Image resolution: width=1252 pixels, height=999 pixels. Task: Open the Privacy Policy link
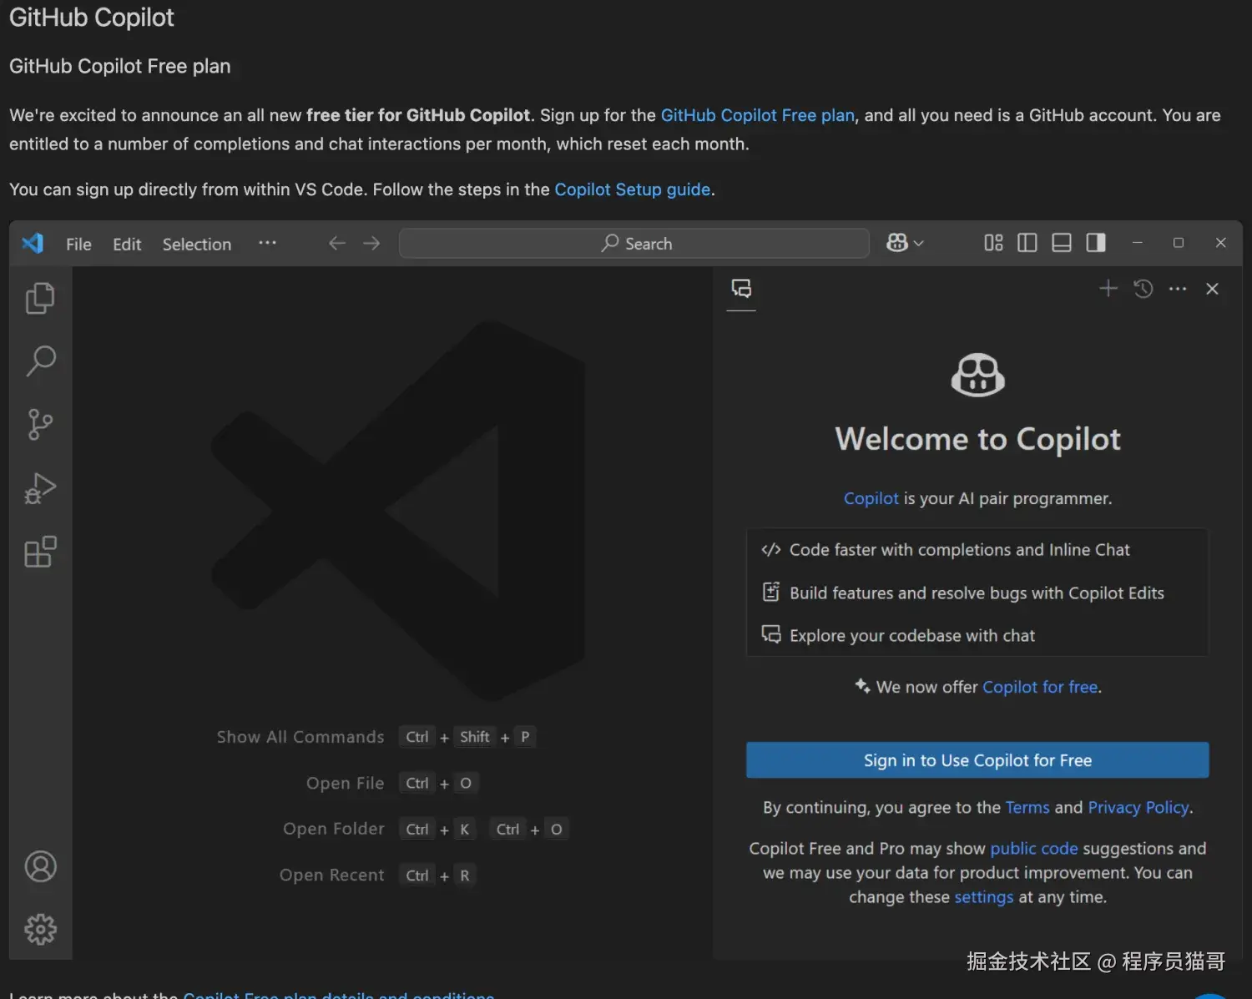coord(1138,807)
